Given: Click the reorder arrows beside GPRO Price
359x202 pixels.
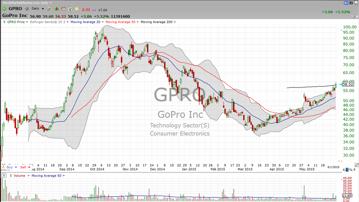Looking at the screenshot, I should pos(4,22).
